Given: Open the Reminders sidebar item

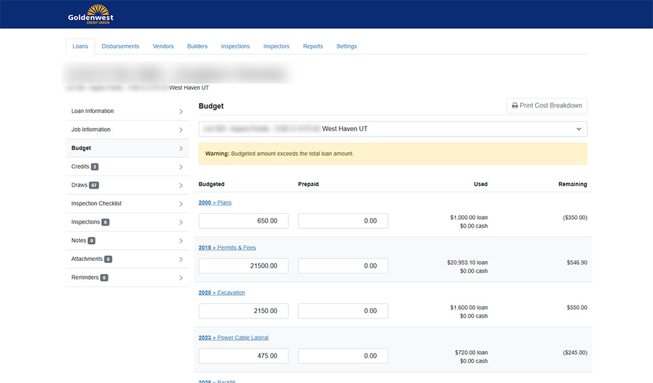Looking at the screenshot, I should [x=85, y=278].
